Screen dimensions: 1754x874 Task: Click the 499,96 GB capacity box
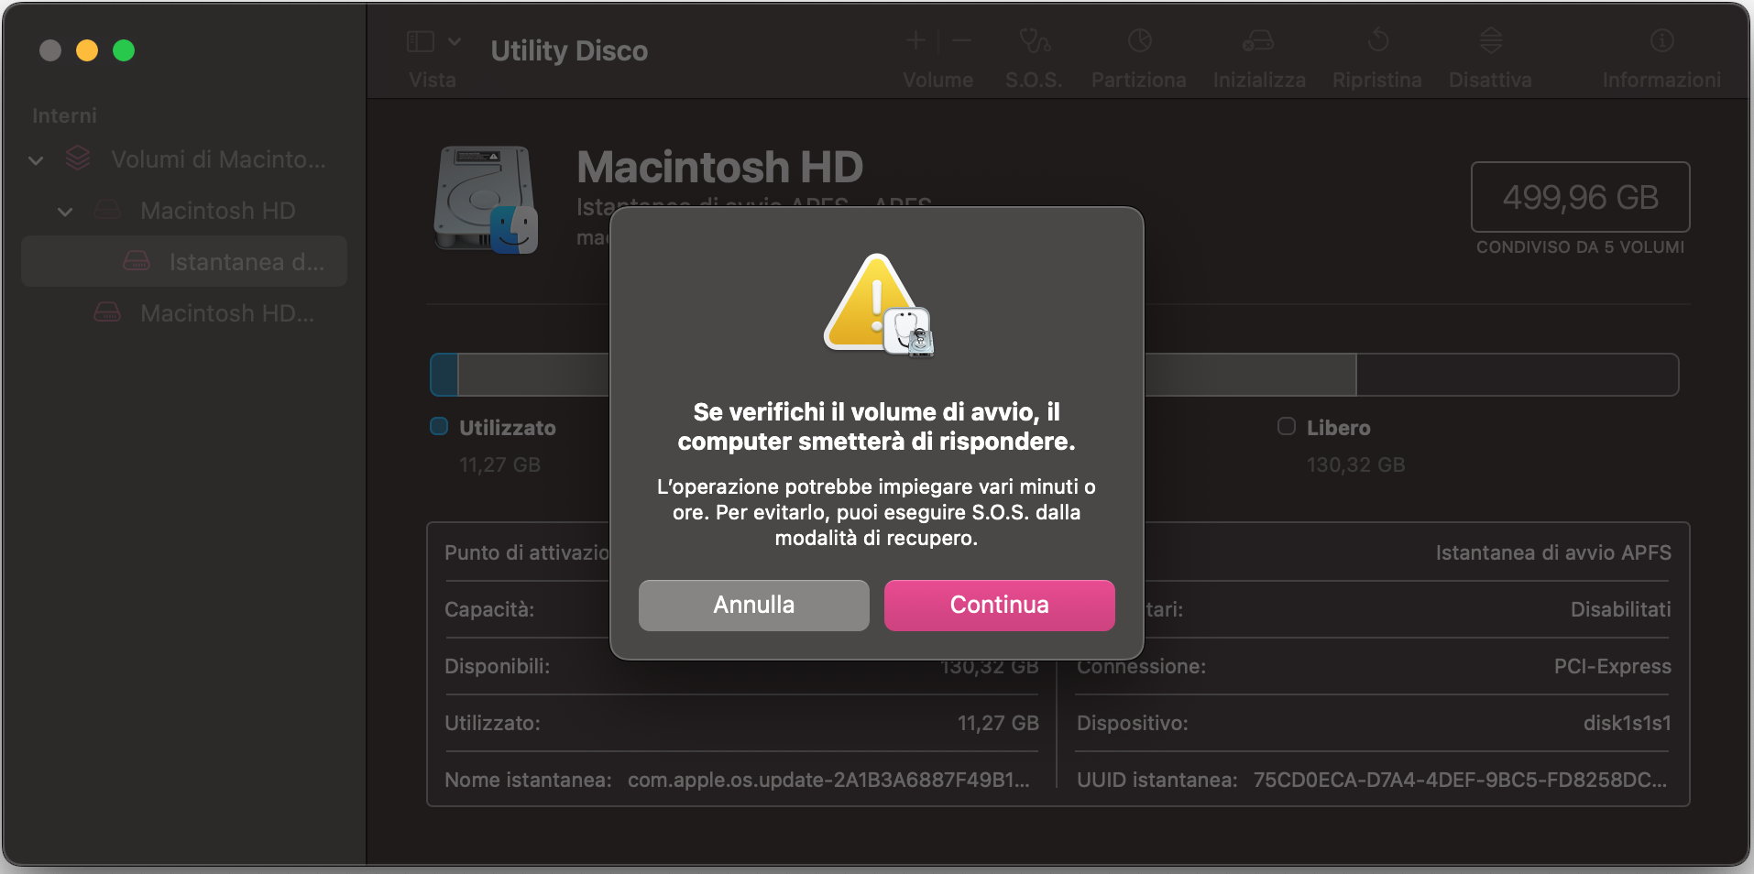pyautogui.click(x=1580, y=197)
